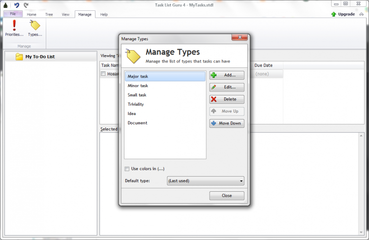Open the Help tab

pyautogui.click(x=104, y=14)
